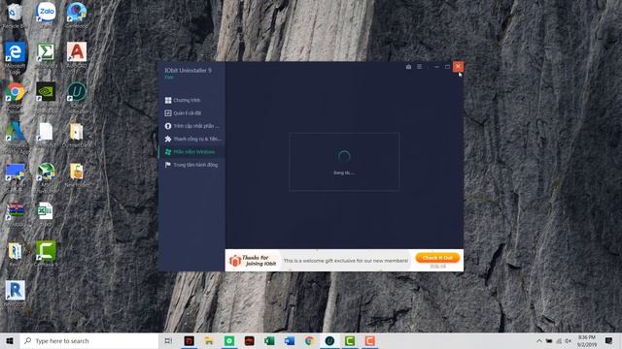The height and width of the screenshot is (349, 622).
Task: Open File Explorer from the taskbar
Action: (x=209, y=340)
